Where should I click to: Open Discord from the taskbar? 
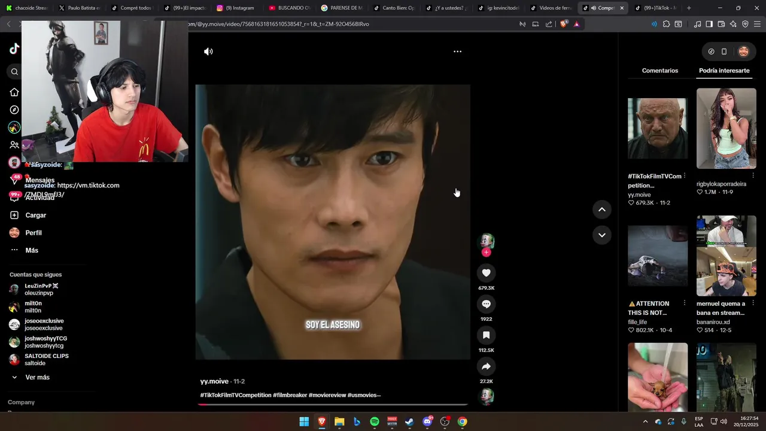tap(427, 421)
